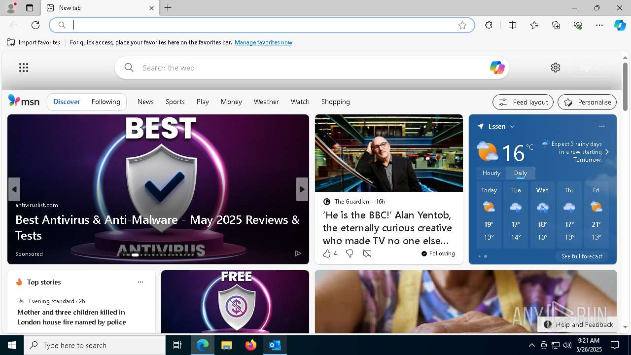Click the Copilot icon in the search box
This screenshot has height=355, width=631.
pos(497,68)
